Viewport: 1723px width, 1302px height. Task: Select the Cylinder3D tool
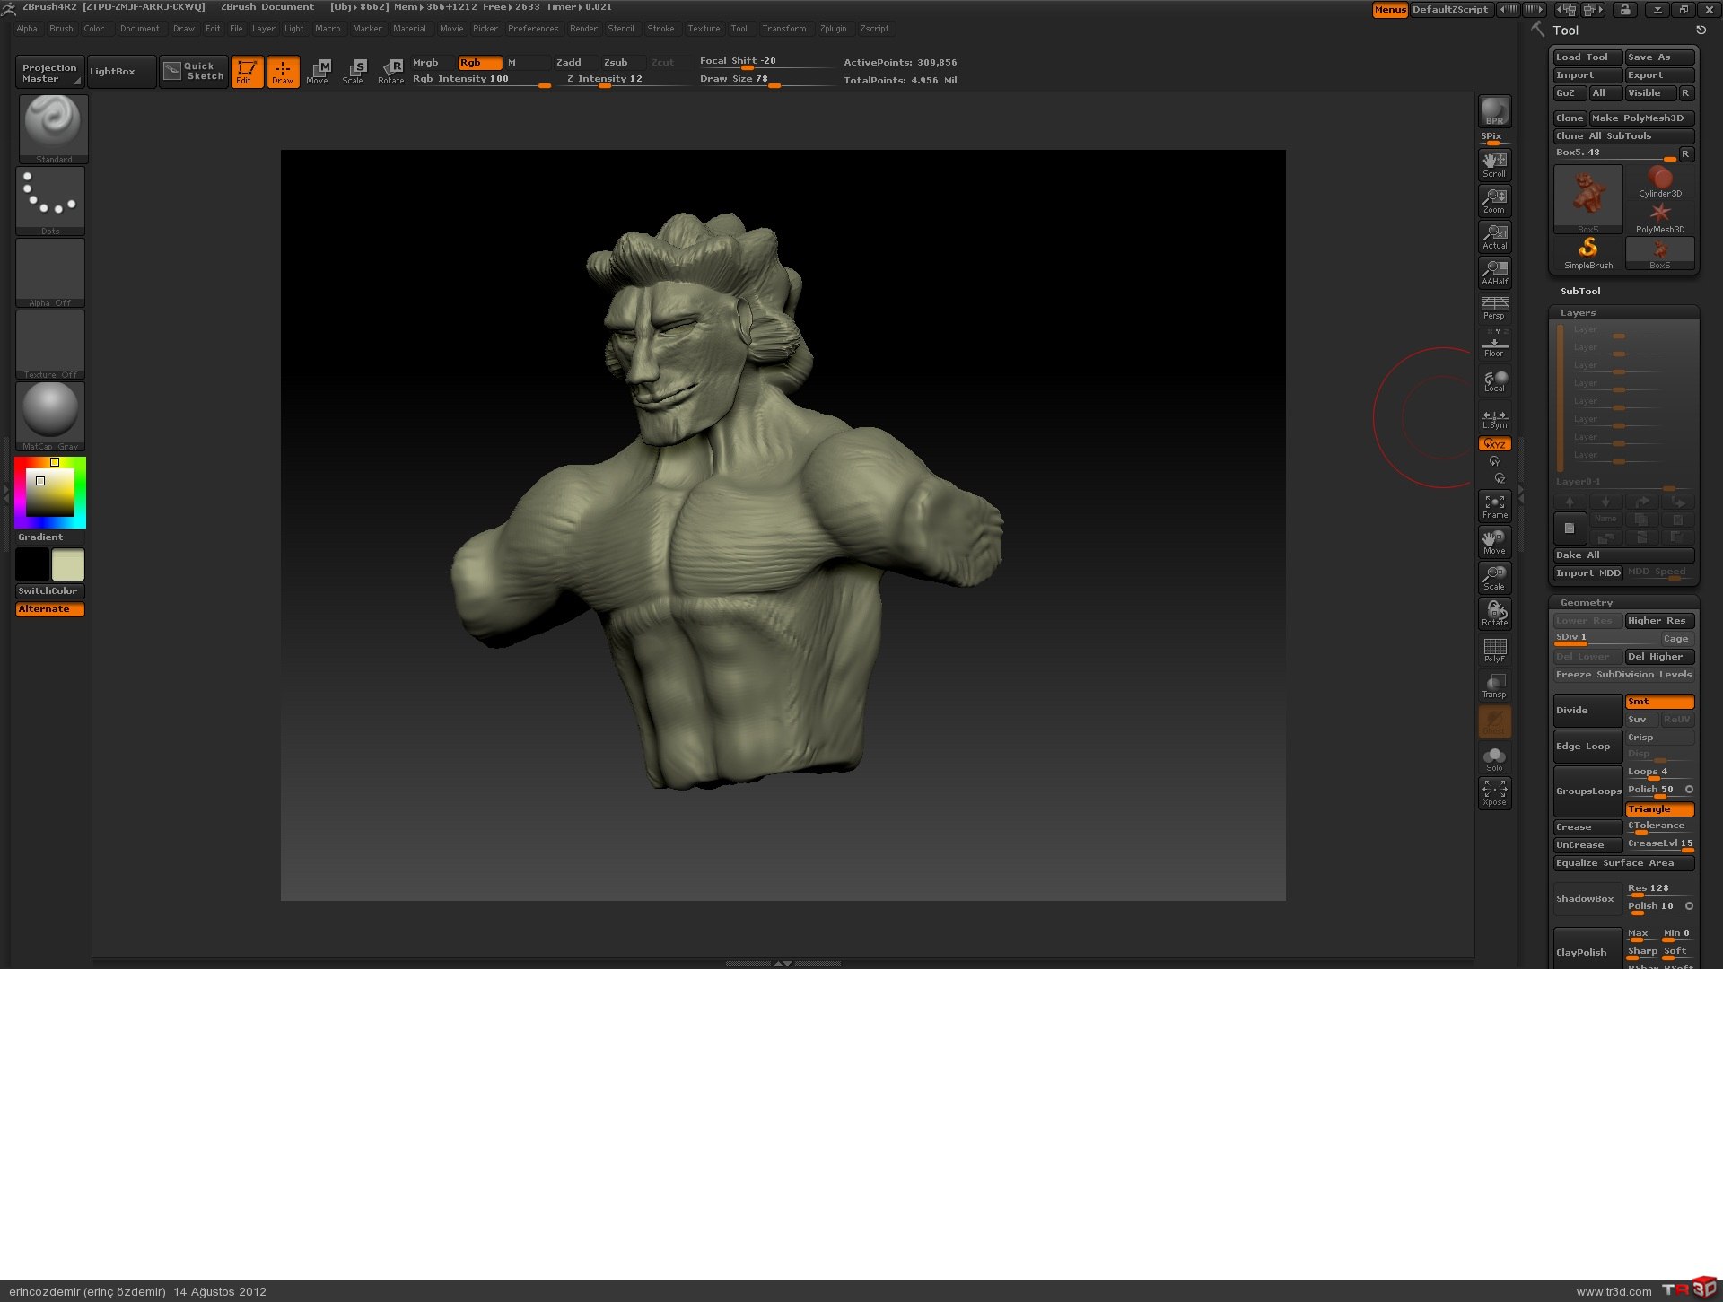[x=1659, y=182]
